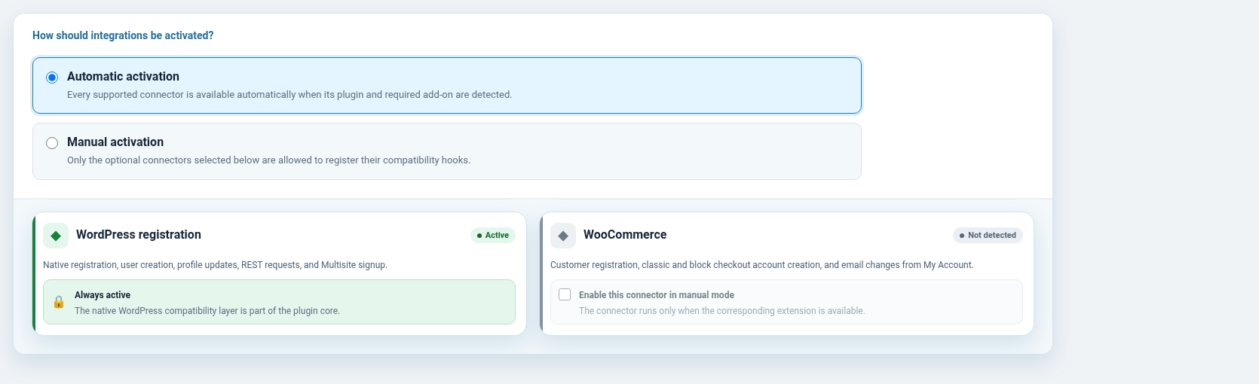Click the Automatic activation option label
Screen dimensions: 1259x384
coord(123,76)
